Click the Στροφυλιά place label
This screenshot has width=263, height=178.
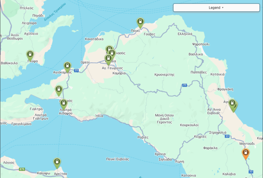[217, 132]
